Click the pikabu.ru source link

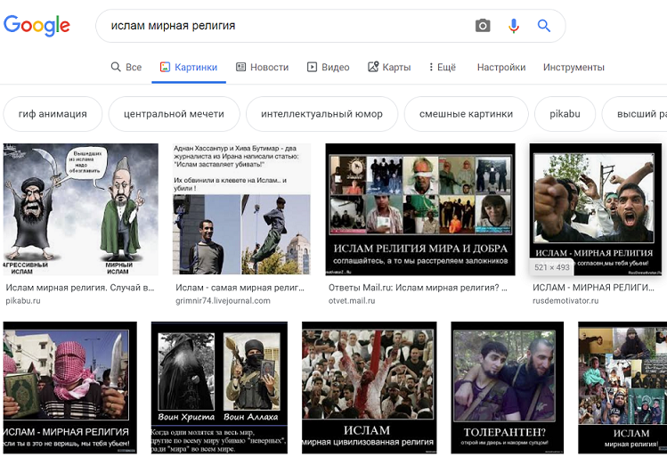click(x=23, y=301)
